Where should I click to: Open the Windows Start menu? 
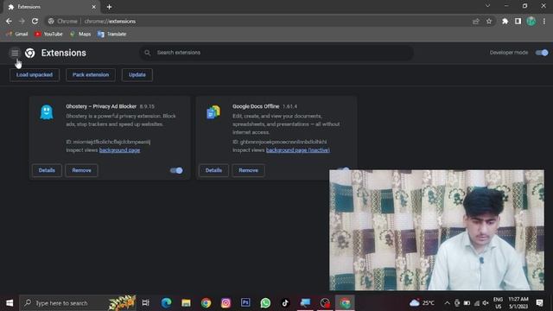click(10, 303)
